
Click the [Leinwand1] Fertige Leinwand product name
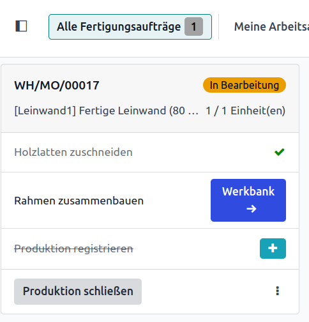[106, 111]
